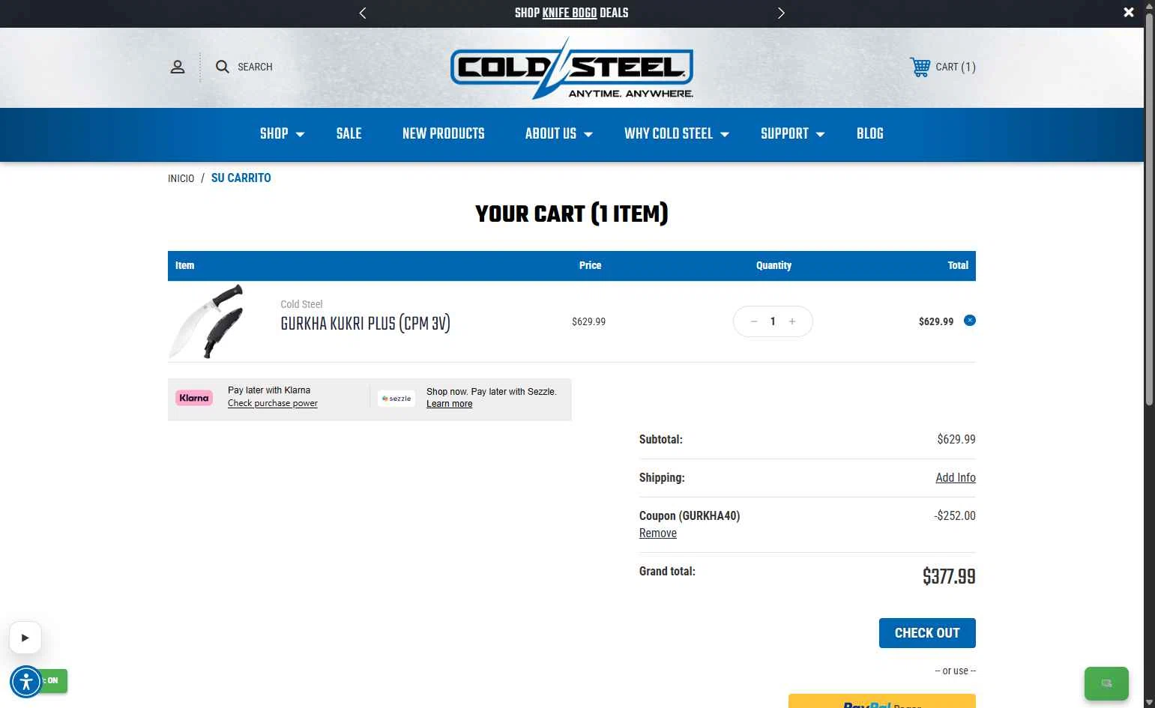
Task: Click the Check Out button
Action: (x=927, y=633)
